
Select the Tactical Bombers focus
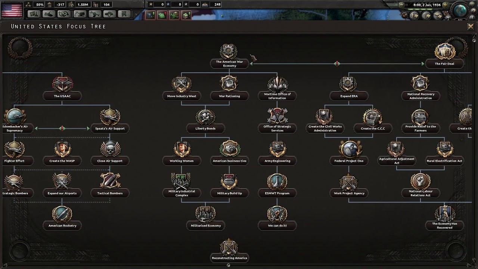tap(110, 186)
